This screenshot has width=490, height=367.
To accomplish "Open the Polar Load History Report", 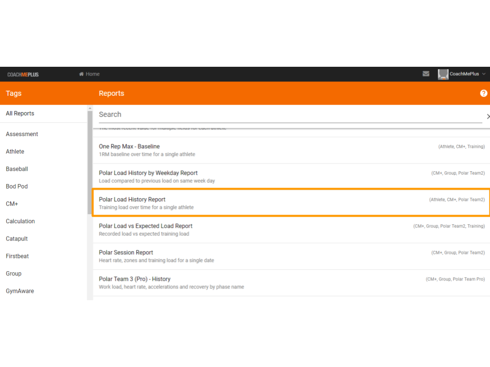I will (x=291, y=202).
